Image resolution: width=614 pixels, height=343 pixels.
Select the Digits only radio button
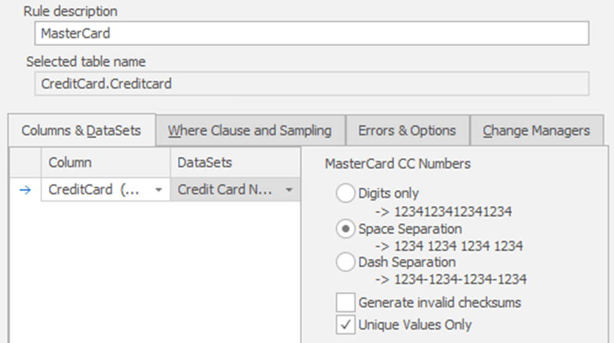345,193
